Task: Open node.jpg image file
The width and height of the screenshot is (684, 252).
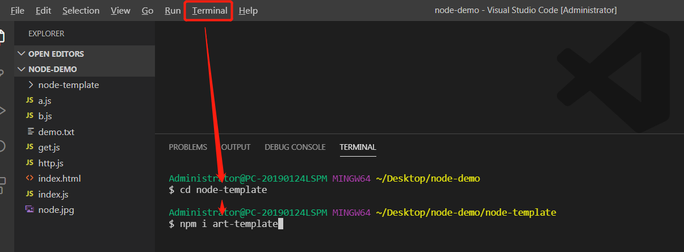Action: pyautogui.click(x=85, y=209)
